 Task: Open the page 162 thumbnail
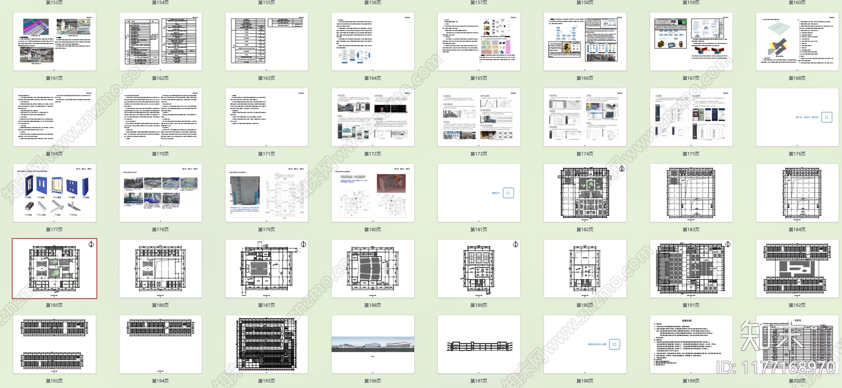[x=161, y=41]
